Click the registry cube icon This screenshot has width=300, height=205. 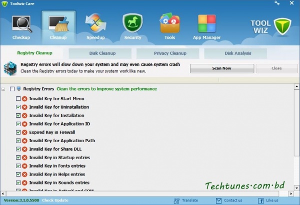(10, 68)
